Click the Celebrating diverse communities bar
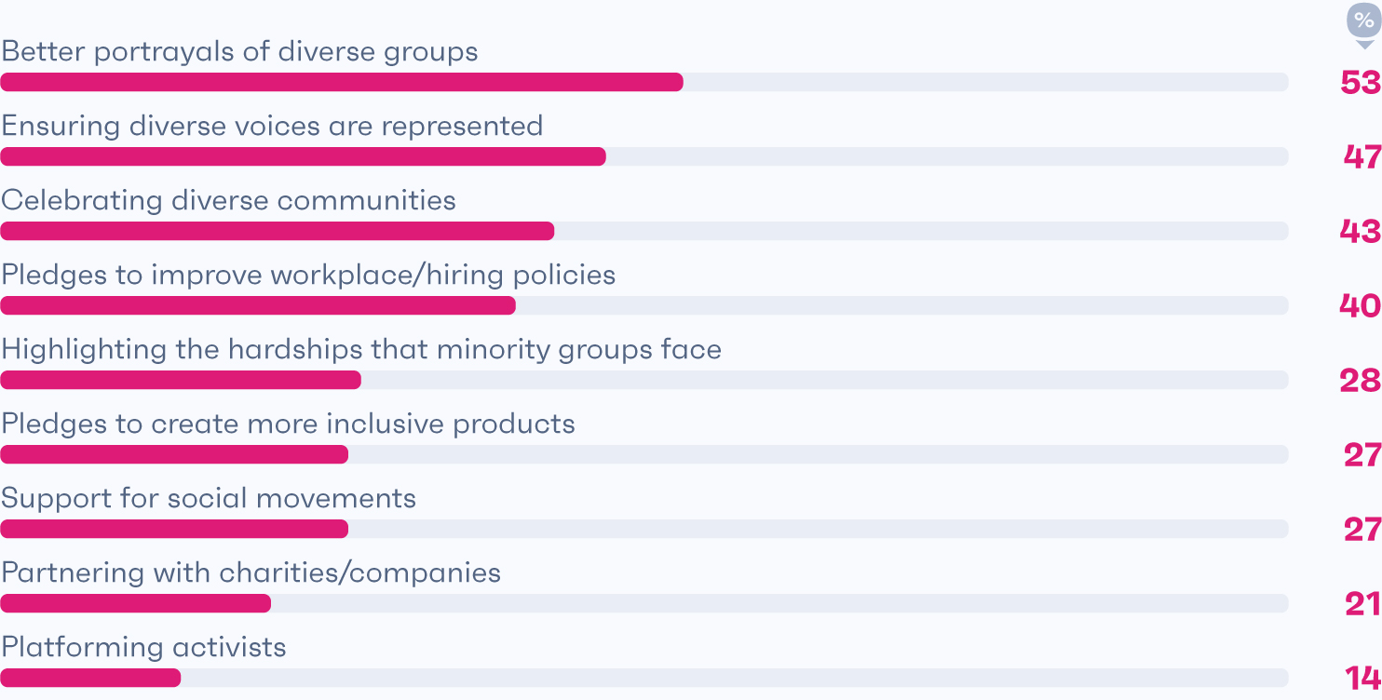 (644, 231)
